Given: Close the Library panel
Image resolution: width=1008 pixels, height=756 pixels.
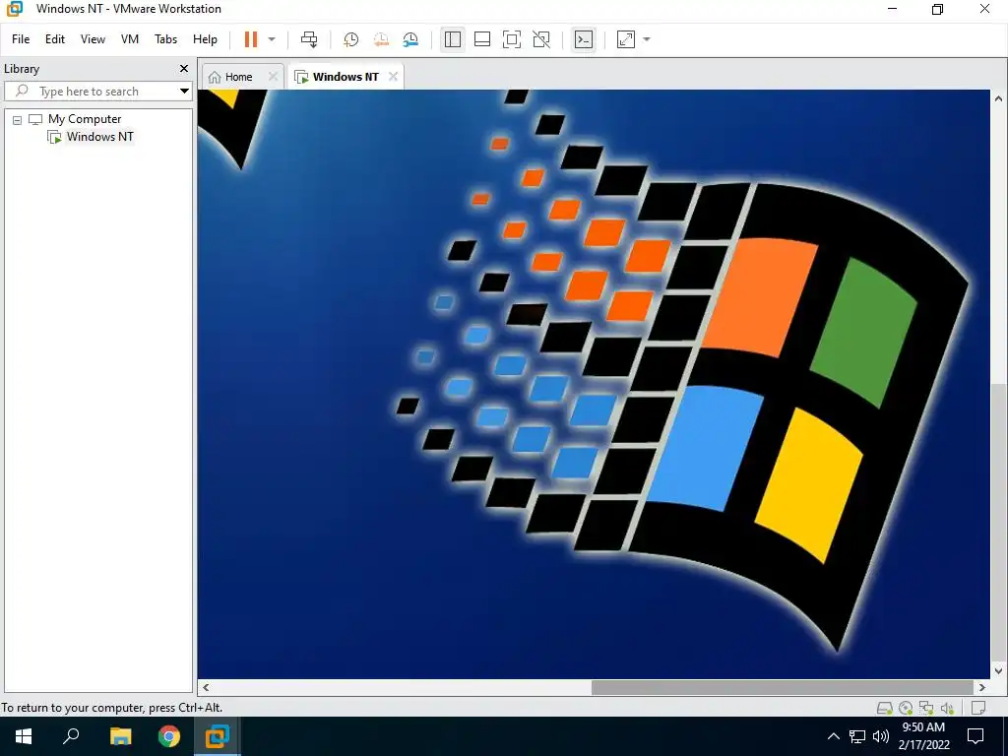Looking at the screenshot, I should coord(184,68).
